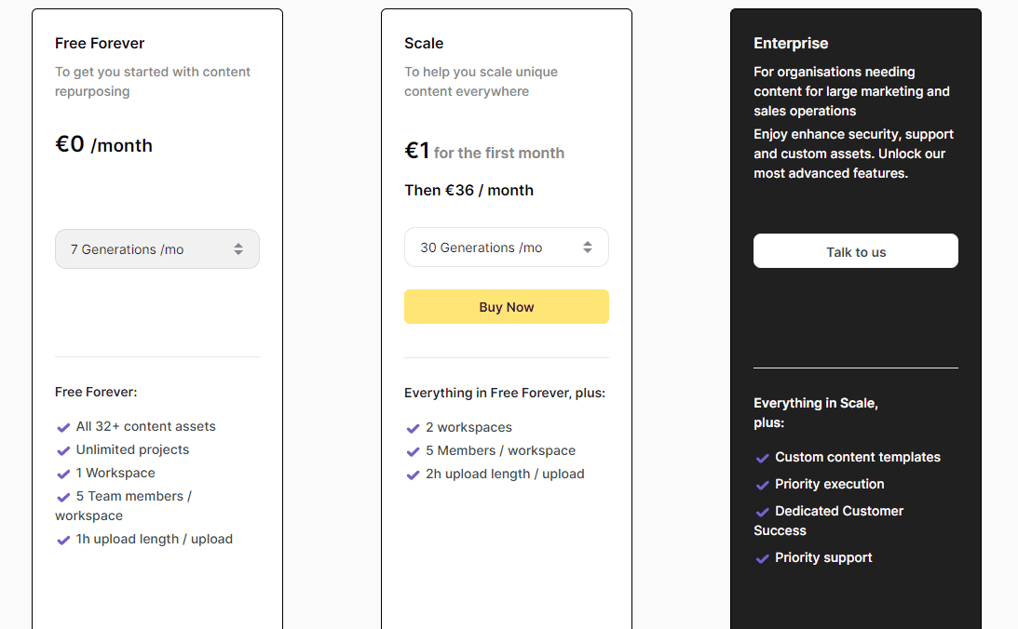
Task: Click the checkmark beside "1h upload length / upload"
Action: point(63,539)
